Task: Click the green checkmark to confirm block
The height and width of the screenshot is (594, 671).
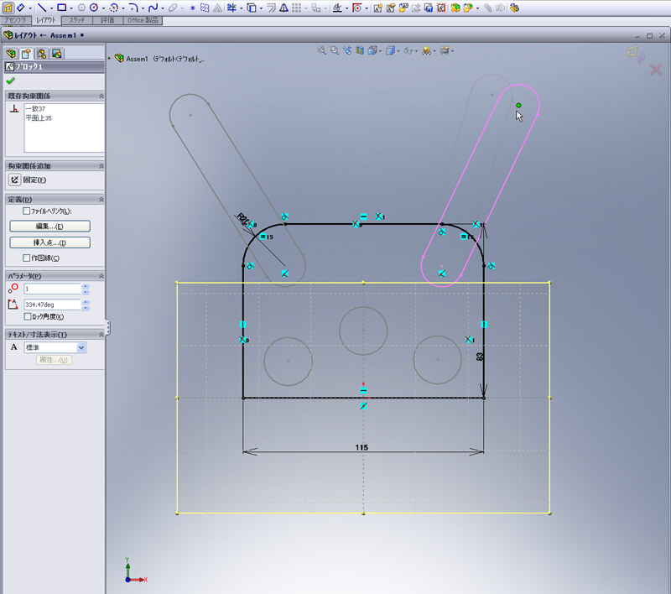Action: click(10, 81)
